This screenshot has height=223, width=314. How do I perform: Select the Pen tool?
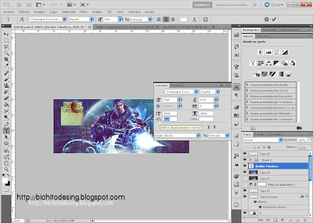point(6,124)
